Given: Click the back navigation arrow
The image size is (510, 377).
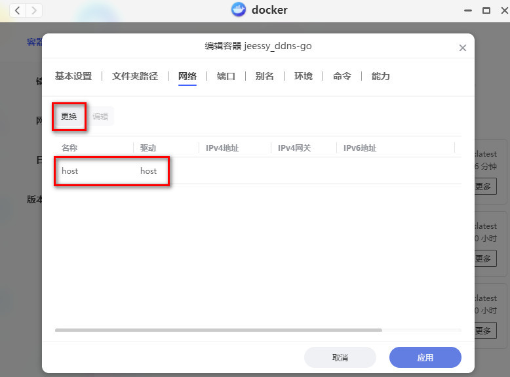Looking at the screenshot, I should coord(17,10).
